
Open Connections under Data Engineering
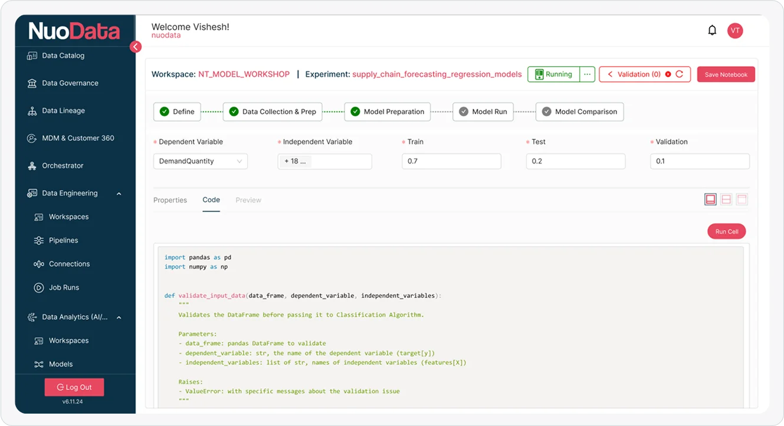coord(70,264)
